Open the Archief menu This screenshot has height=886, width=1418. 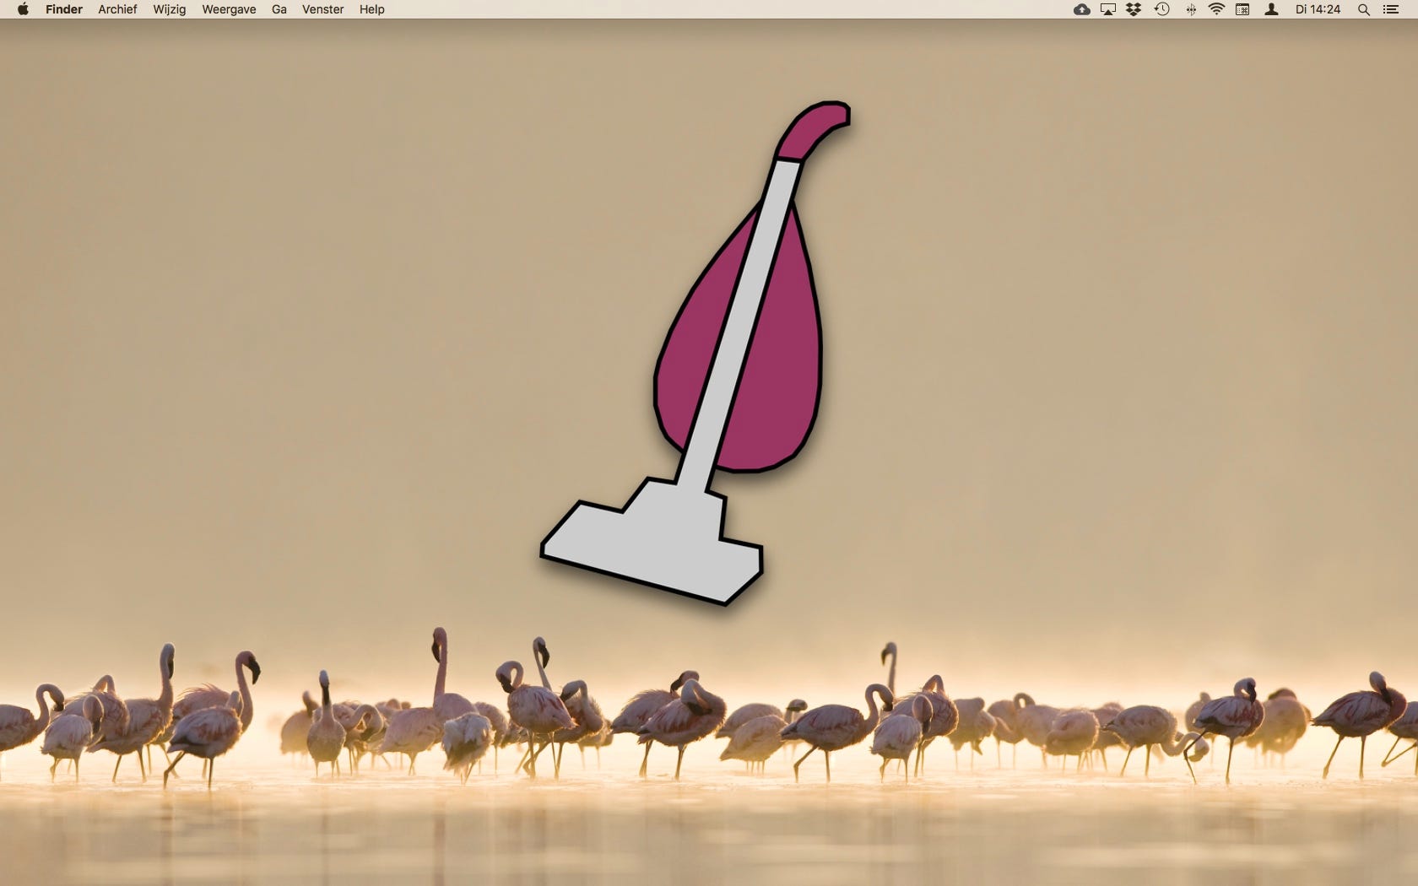click(117, 9)
